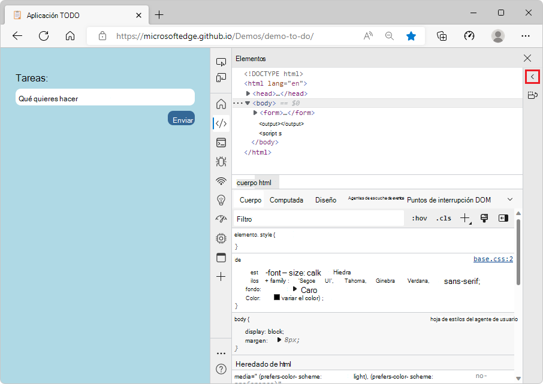This screenshot has height=384, width=543.
Task: Go back with browser back arrow
Action: (17, 36)
